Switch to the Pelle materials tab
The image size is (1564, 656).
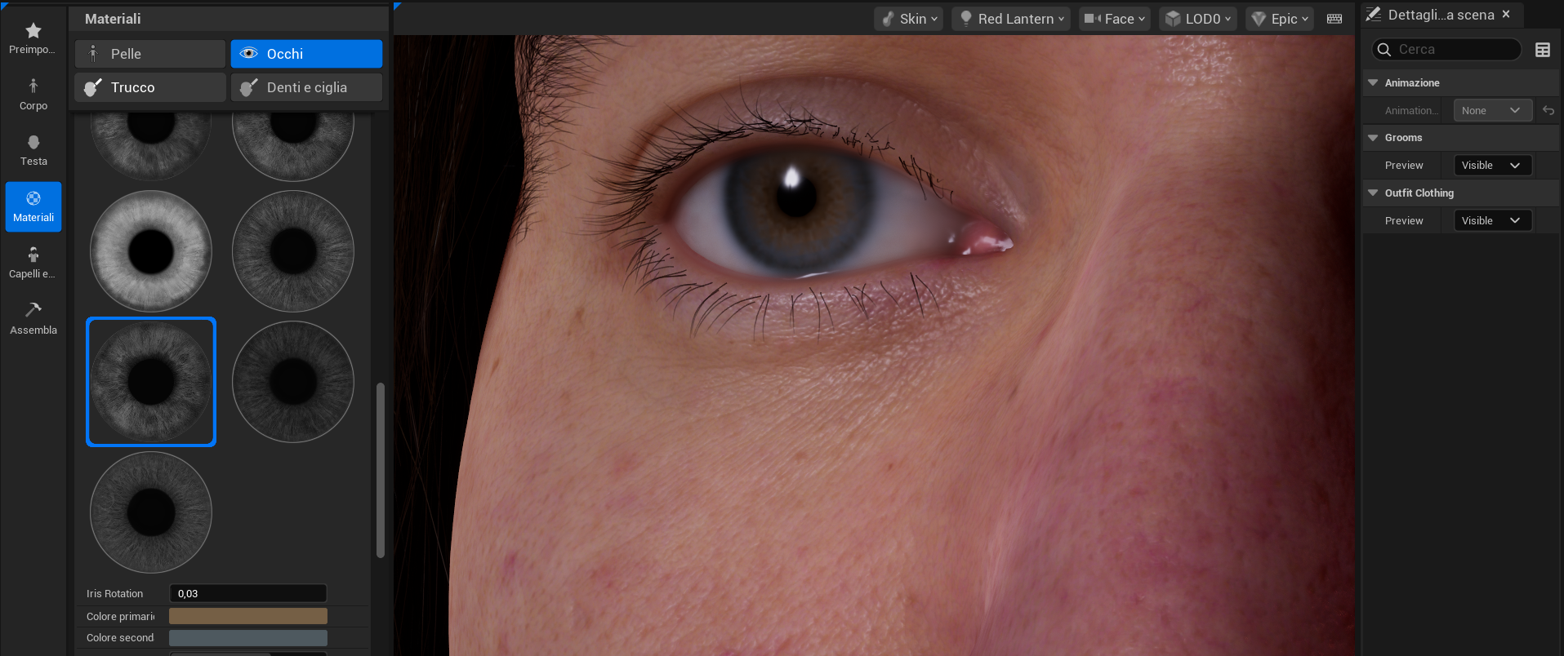(150, 54)
